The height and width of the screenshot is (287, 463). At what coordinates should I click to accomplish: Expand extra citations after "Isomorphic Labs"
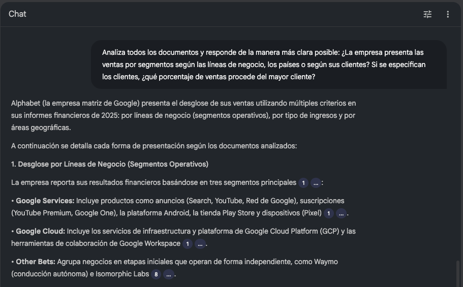point(168,274)
